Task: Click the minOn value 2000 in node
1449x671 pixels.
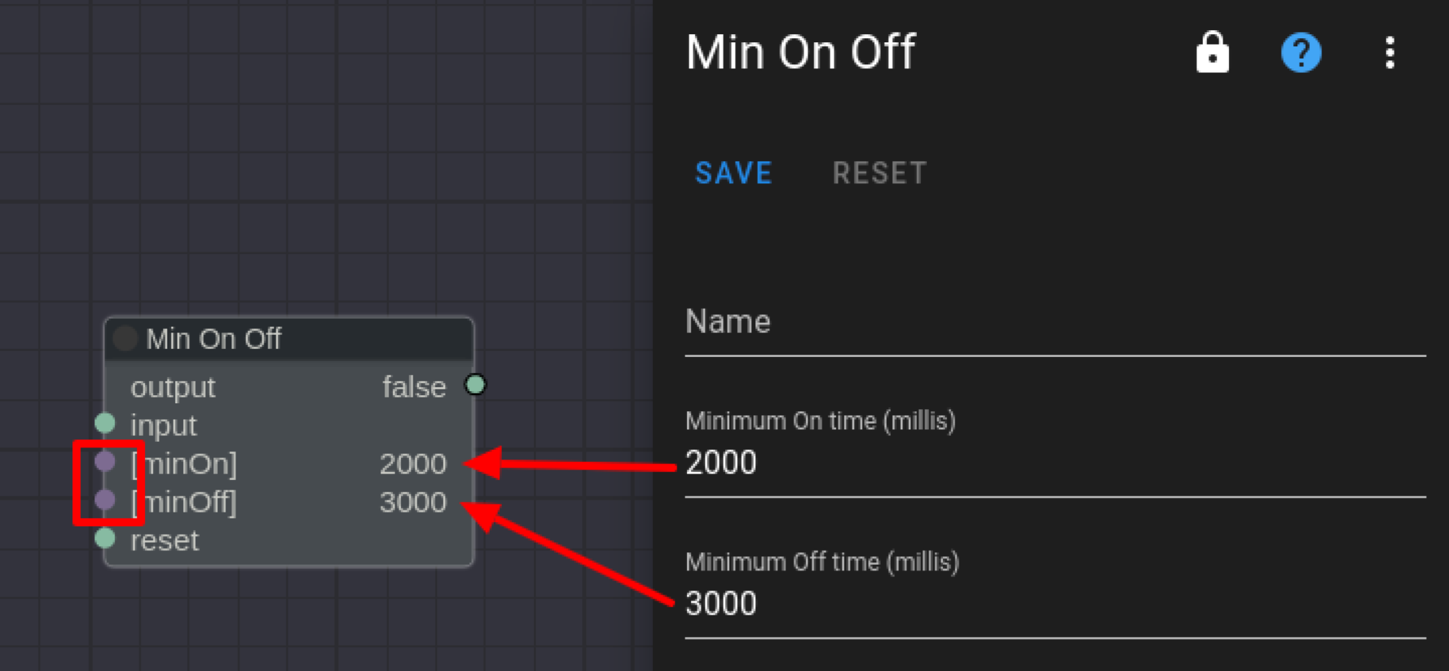Action: 413,464
